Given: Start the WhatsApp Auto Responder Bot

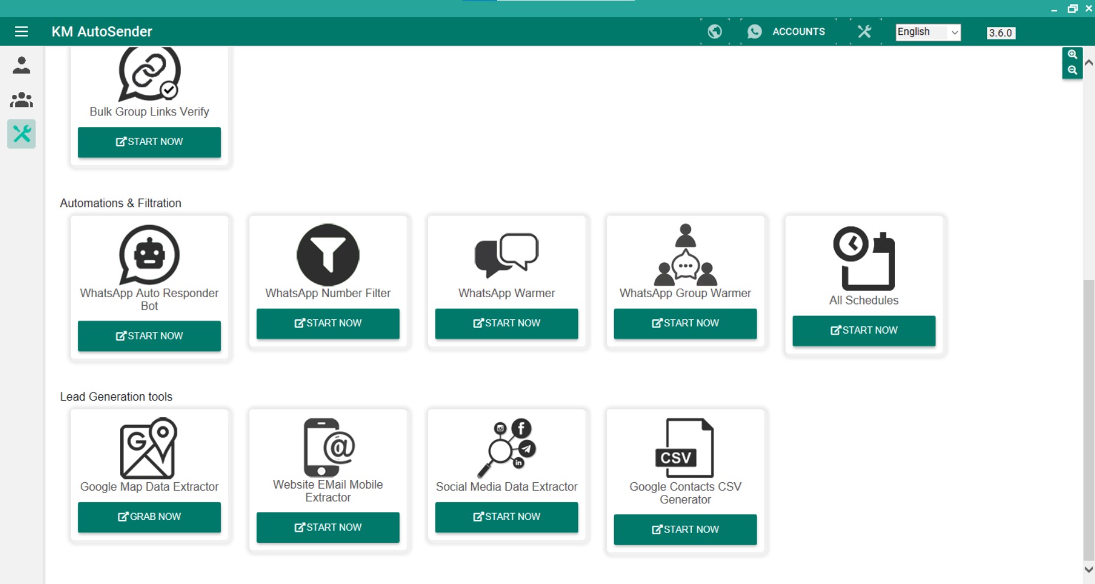Looking at the screenshot, I should [x=149, y=336].
